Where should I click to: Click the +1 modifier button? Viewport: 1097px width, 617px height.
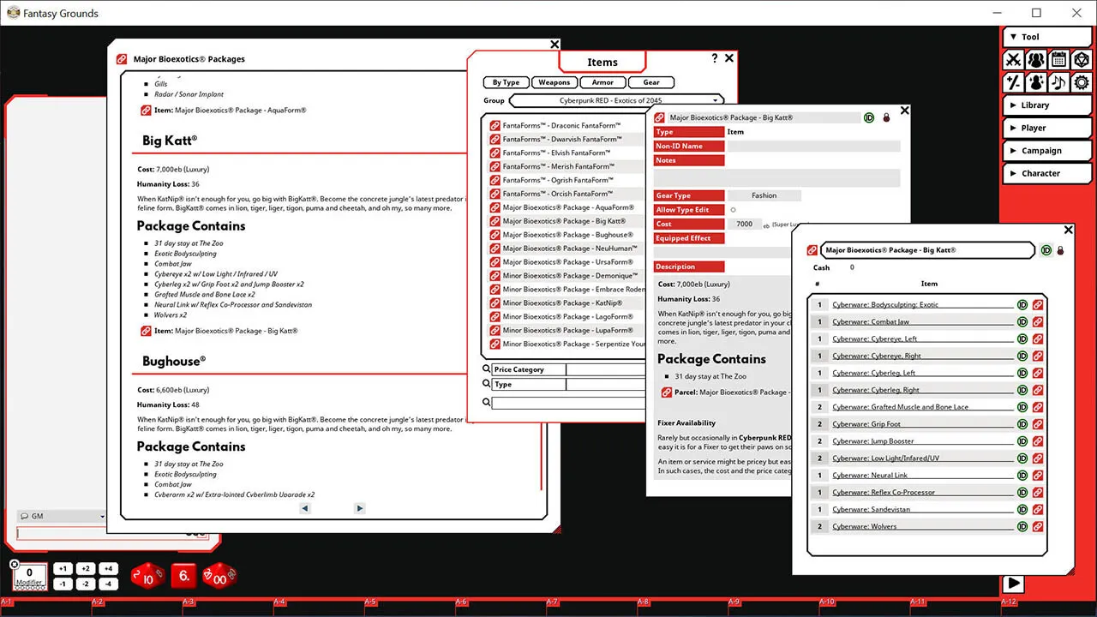[63, 569]
